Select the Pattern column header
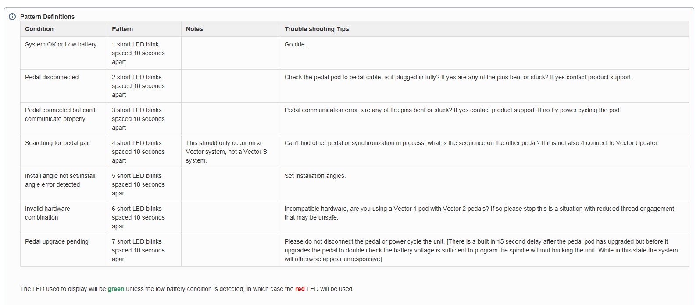The width and height of the screenshot is (700, 305). [x=122, y=29]
